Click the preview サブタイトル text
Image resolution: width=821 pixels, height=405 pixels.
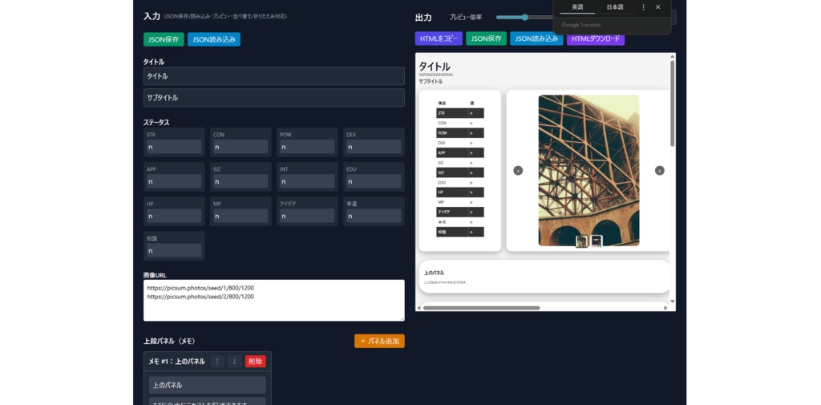click(x=431, y=81)
